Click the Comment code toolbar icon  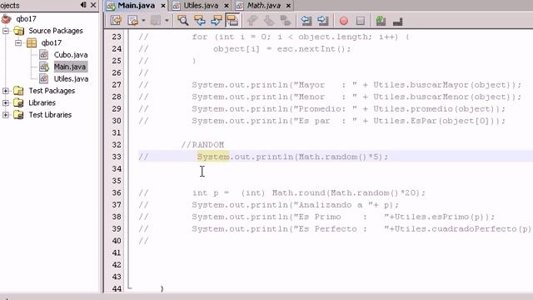click(x=381, y=20)
